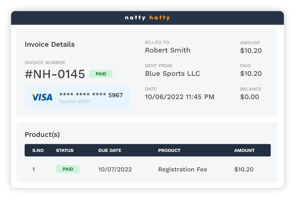This screenshot has height=199, width=295.
Task: Click the card expiry text Expires 09/27
Action: [x=75, y=102]
